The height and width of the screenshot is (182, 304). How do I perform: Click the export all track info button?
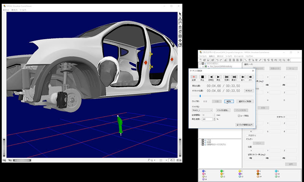(x=244, y=124)
